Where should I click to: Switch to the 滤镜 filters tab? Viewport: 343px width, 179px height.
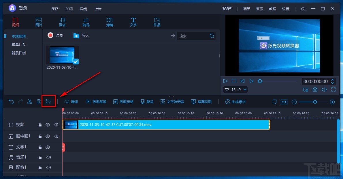[x=110, y=22]
